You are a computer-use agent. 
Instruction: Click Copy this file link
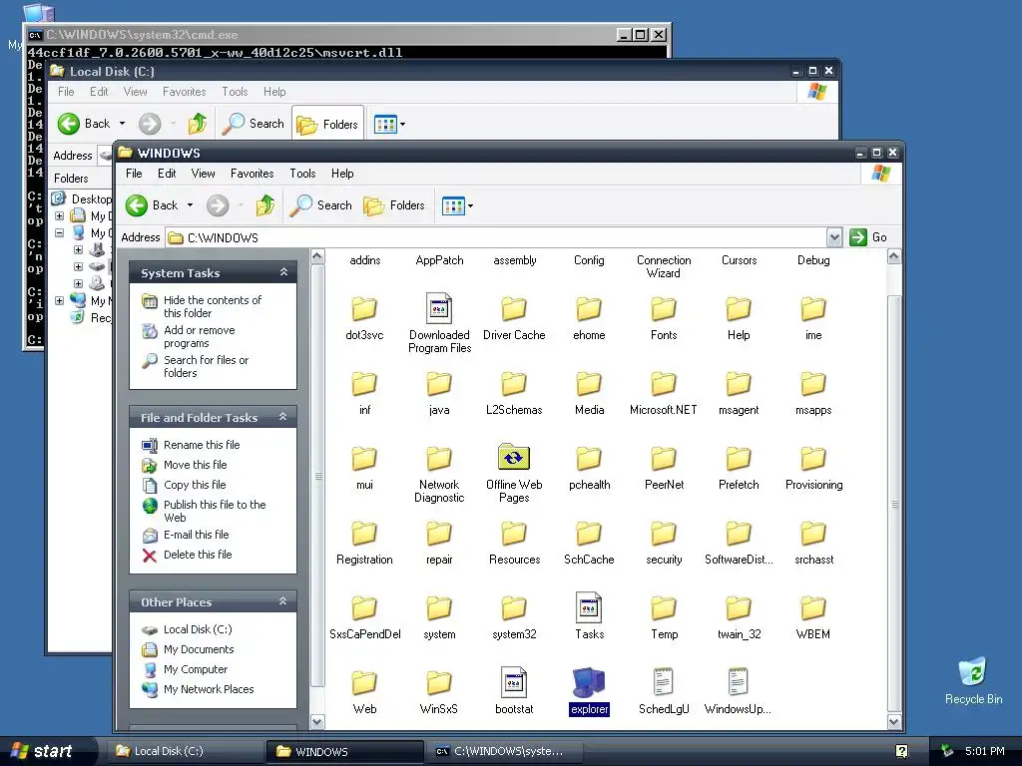point(195,485)
